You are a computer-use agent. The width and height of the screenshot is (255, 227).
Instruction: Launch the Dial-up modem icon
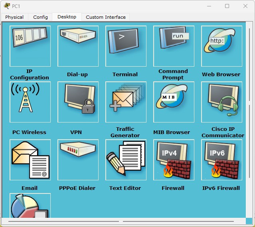coord(78,46)
